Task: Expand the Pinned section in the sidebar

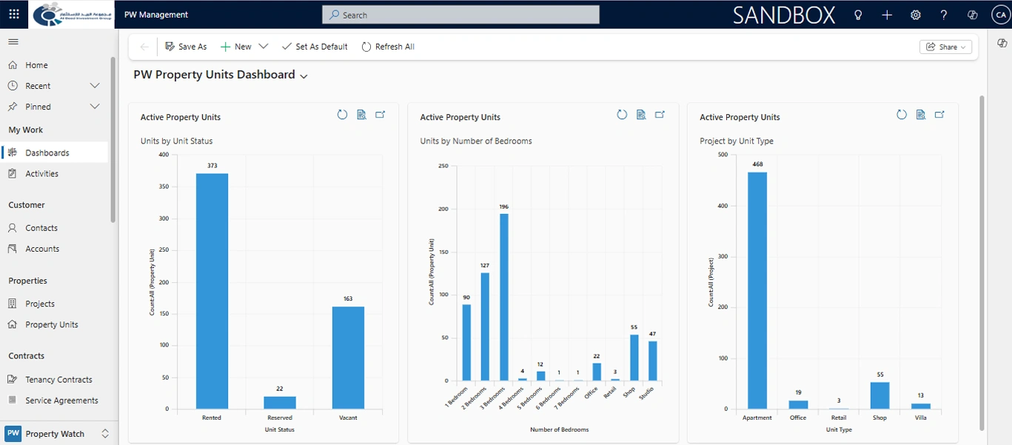Action: (x=95, y=106)
